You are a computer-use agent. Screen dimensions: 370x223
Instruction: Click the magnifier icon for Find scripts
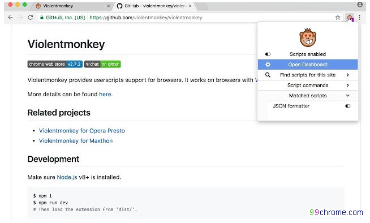pos(268,75)
